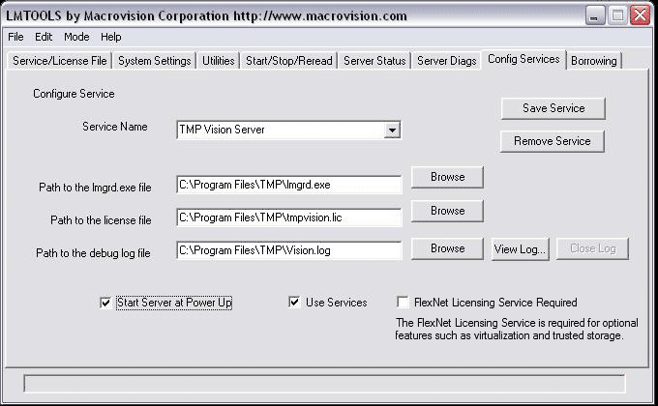Select the Server Status tab
Image resolution: width=658 pixels, height=406 pixels.
(x=374, y=61)
